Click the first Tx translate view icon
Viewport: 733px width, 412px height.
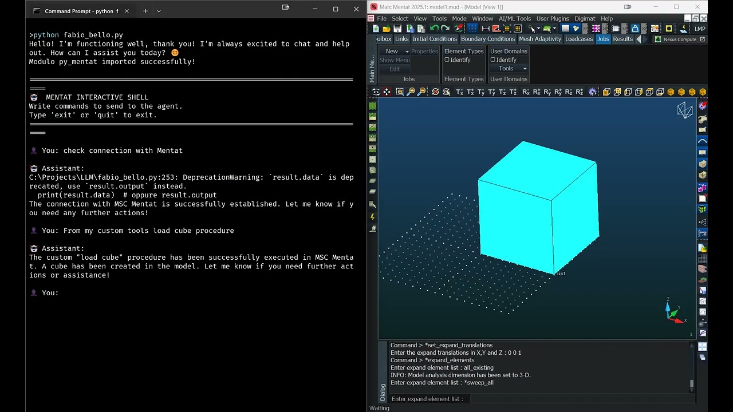(459, 92)
